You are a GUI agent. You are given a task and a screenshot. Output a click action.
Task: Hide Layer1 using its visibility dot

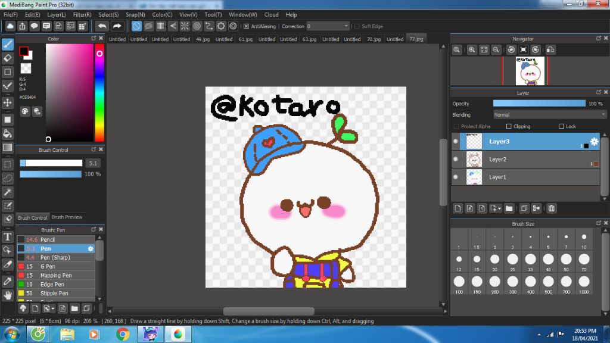click(456, 177)
